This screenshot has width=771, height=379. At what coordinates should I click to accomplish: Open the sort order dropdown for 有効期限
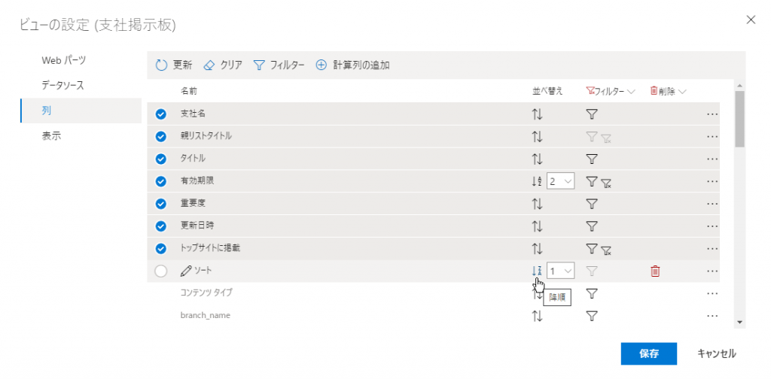click(x=561, y=181)
